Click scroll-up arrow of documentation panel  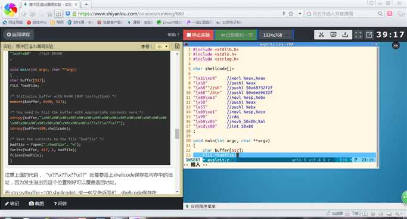(178, 54)
